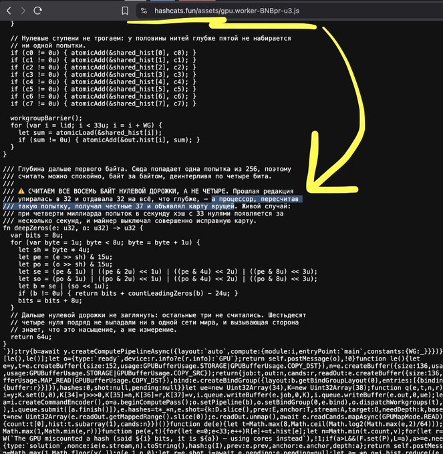
Task: Click the line 'let b = se | (so << 1u);'
Action: click(63, 286)
